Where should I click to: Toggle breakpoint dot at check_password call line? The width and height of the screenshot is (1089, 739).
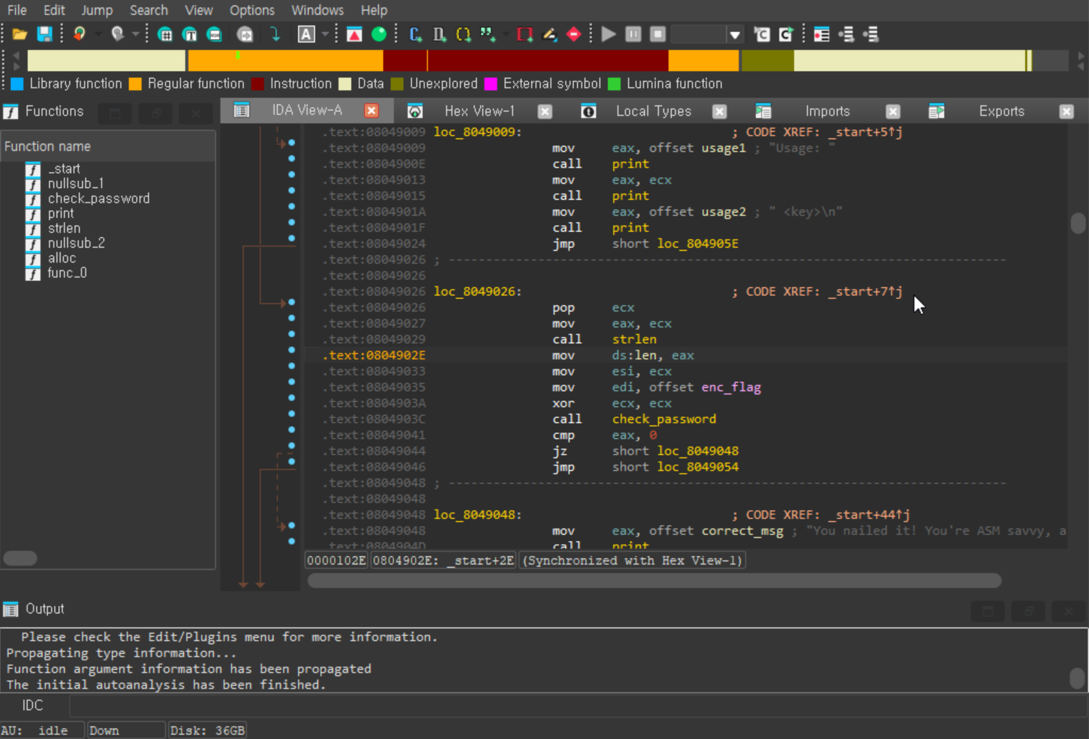click(292, 414)
